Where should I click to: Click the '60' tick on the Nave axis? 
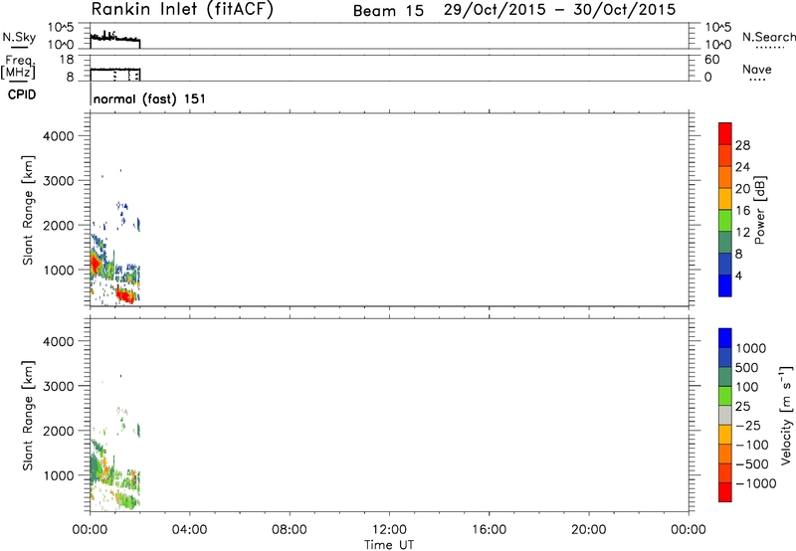(711, 60)
